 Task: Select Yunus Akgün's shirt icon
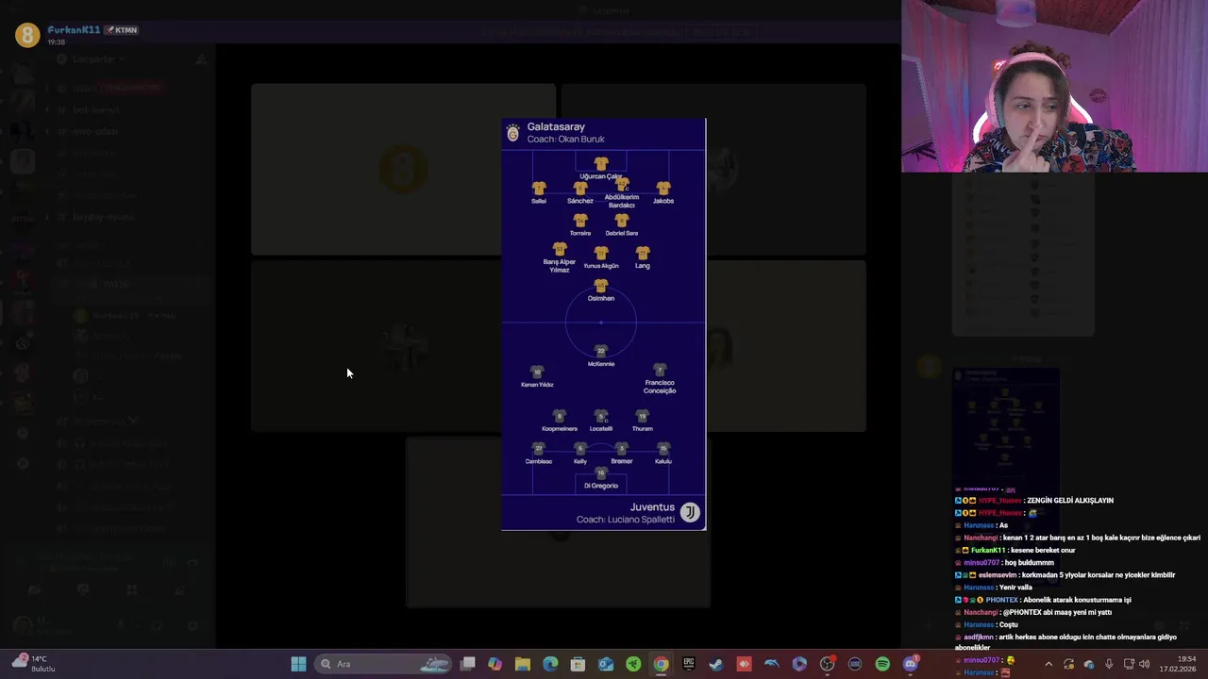point(601,253)
